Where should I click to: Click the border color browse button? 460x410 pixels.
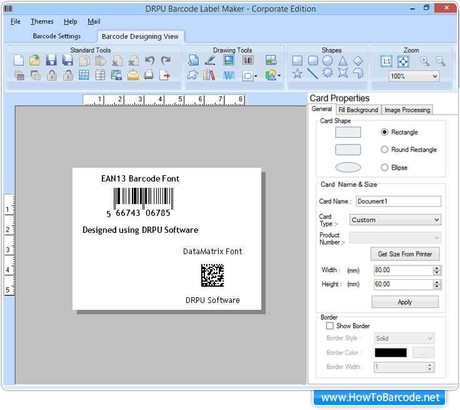pyautogui.click(x=423, y=352)
